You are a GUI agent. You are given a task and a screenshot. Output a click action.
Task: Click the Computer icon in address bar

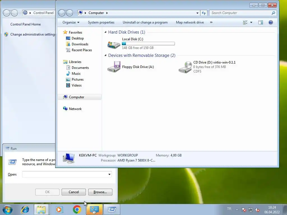coord(81,13)
